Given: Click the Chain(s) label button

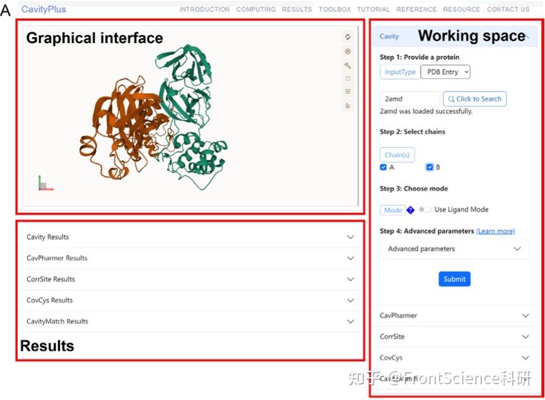Looking at the screenshot, I should point(397,155).
